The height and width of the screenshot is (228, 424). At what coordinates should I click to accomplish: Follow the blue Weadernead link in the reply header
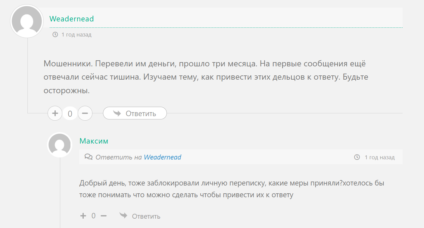pos(163,157)
